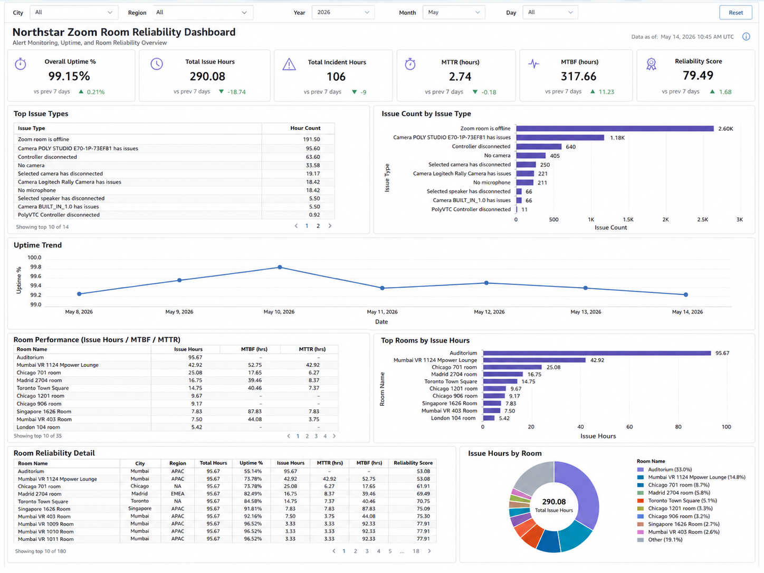Go to previous page in Room Performance table

289,436
